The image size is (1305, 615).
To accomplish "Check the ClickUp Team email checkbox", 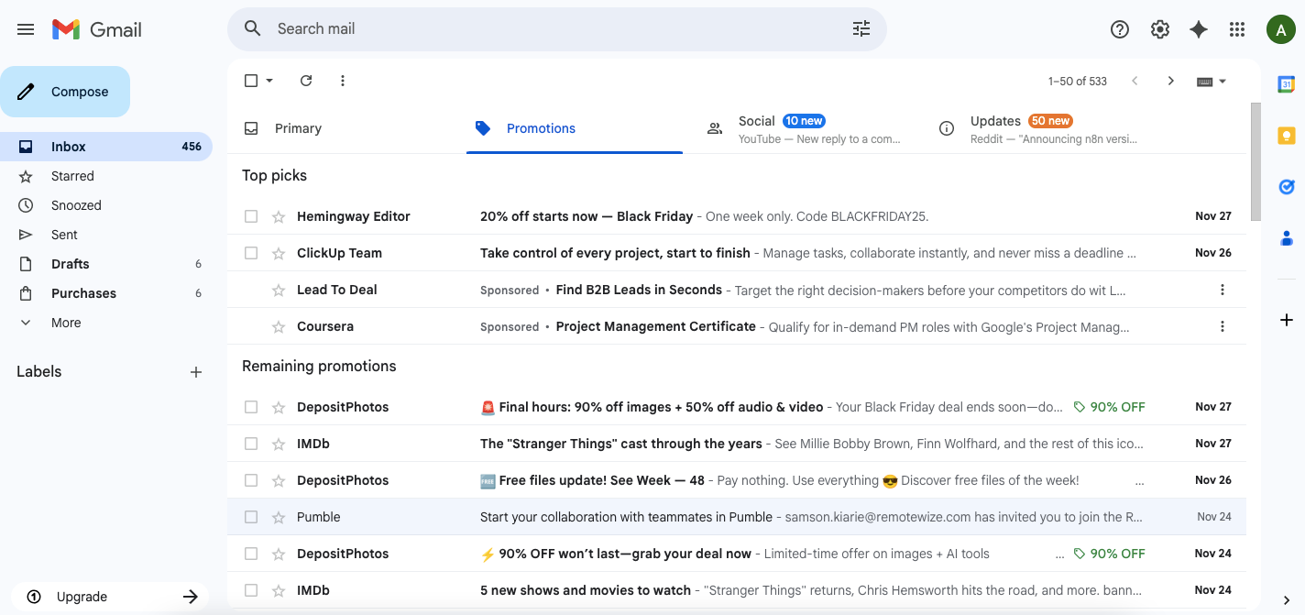I will [250, 252].
